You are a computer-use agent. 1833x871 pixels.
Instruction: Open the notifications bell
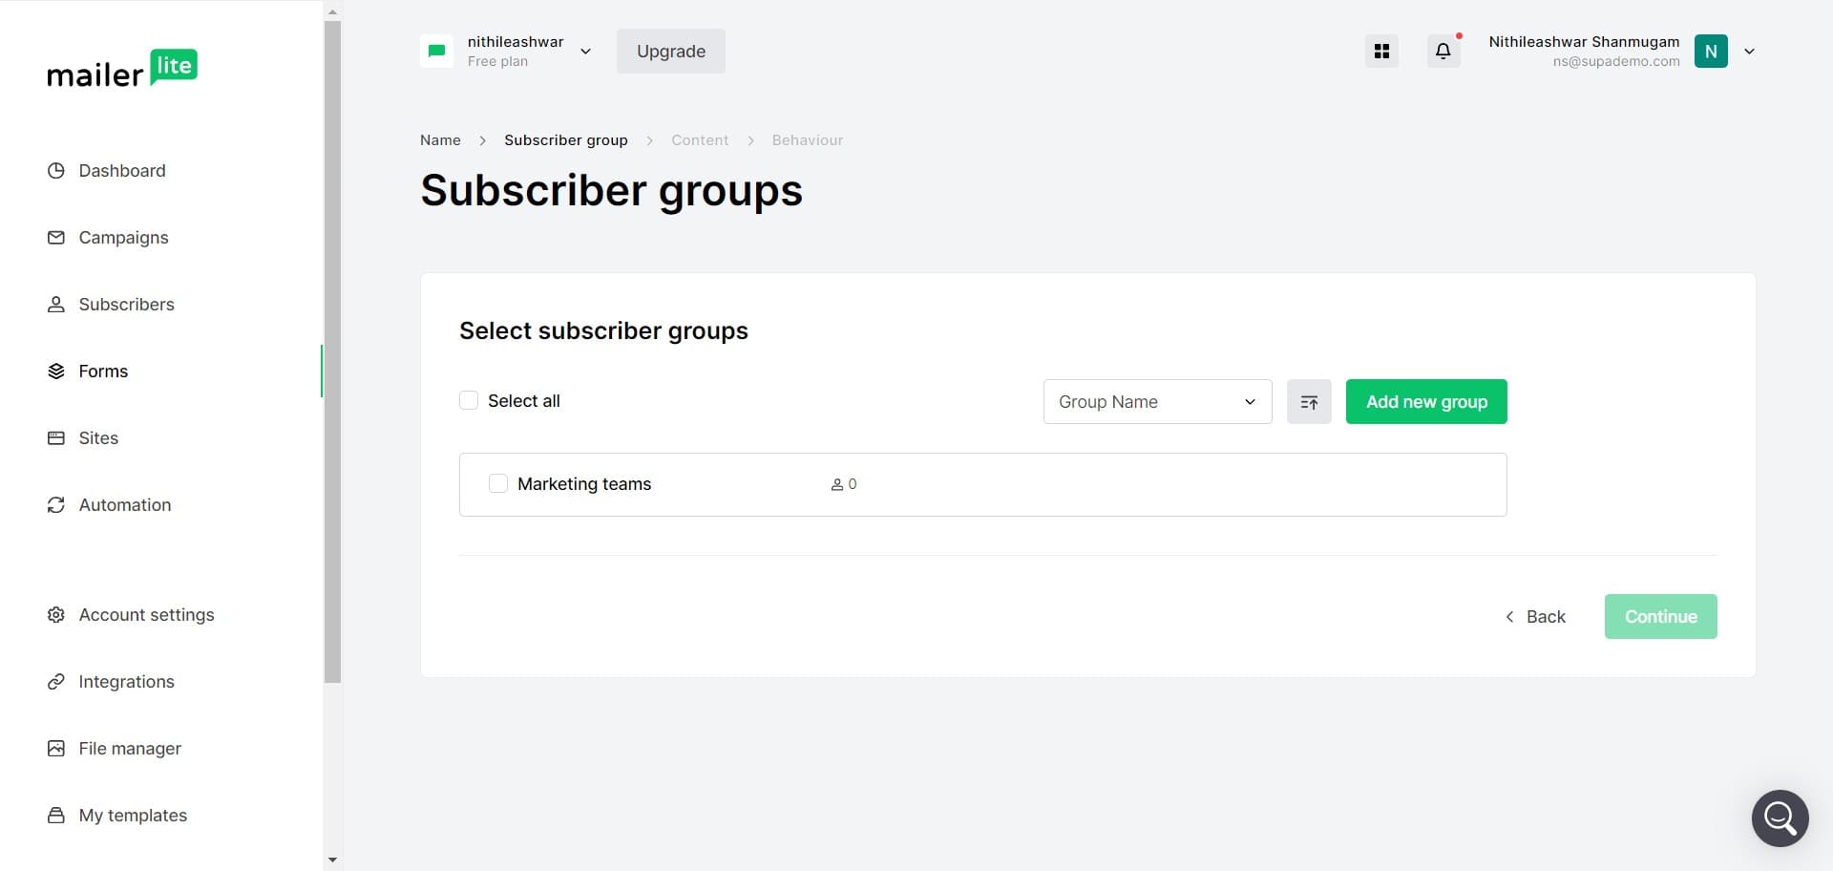tap(1443, 51)
